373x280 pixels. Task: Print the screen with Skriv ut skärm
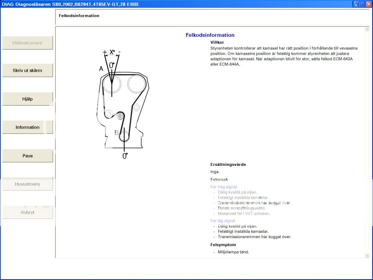27,70
